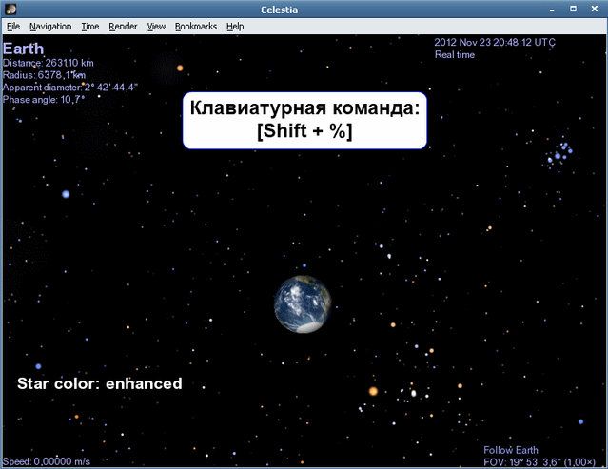
Task: Expand the View menu
Action: tap(156, 27)
